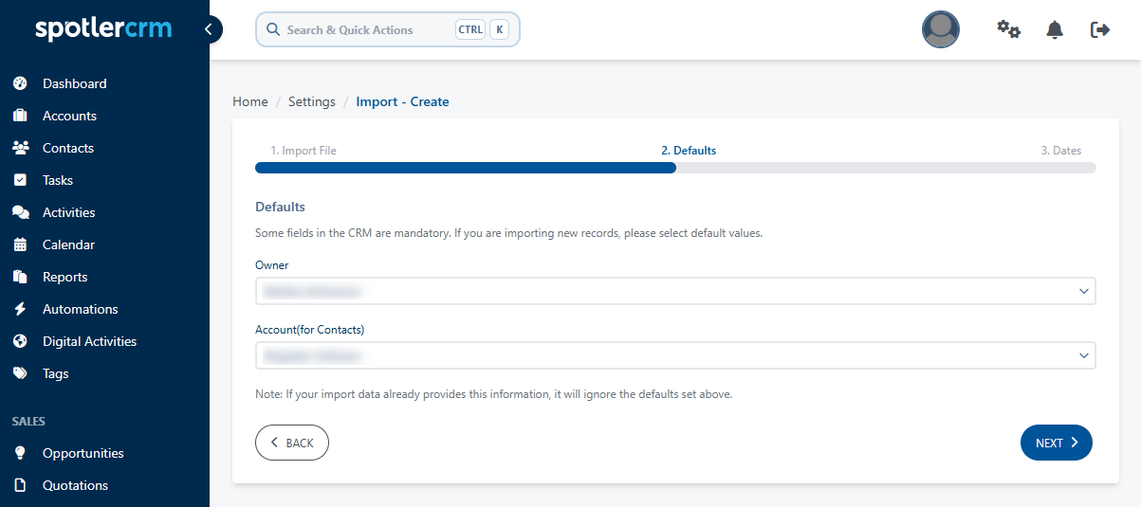
Task: Click the SALES section label
Action: (28, 421)
